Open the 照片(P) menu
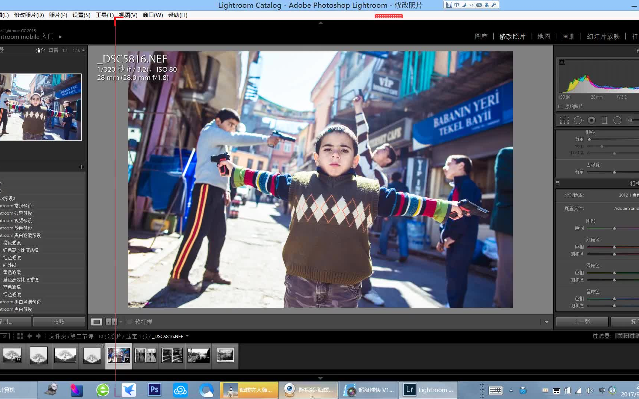Viewport: 639px width, 399px height. pos(58,15)
